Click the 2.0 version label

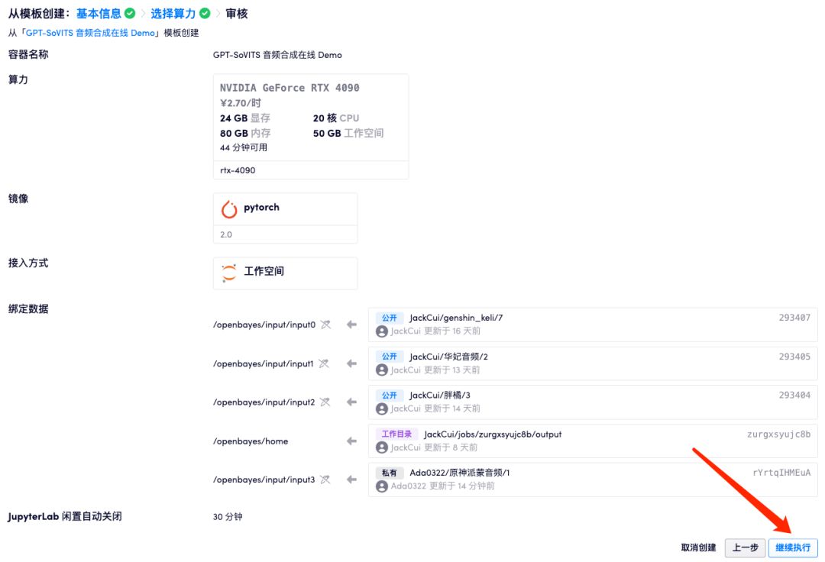[x=225, y=234]
